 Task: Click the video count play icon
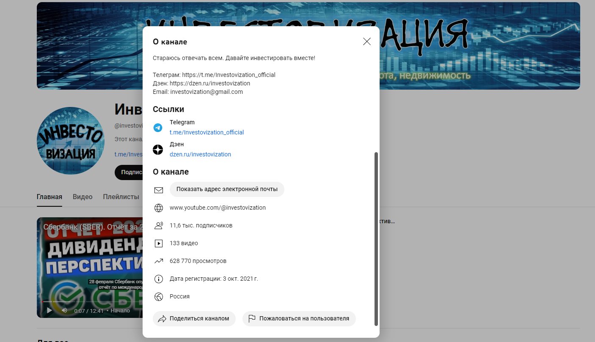pos(159,244)
